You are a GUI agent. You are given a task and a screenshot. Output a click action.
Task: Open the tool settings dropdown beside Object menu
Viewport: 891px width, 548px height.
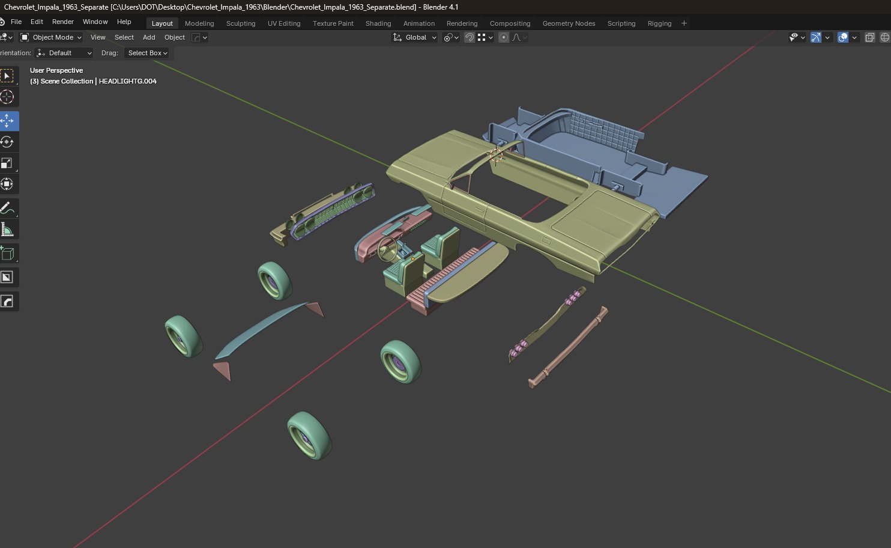pos(199,37)
